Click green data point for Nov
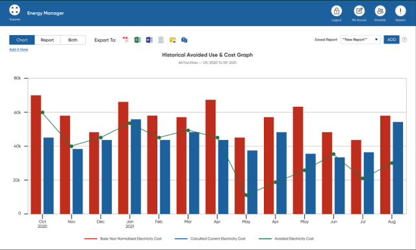 pos(71,146)
